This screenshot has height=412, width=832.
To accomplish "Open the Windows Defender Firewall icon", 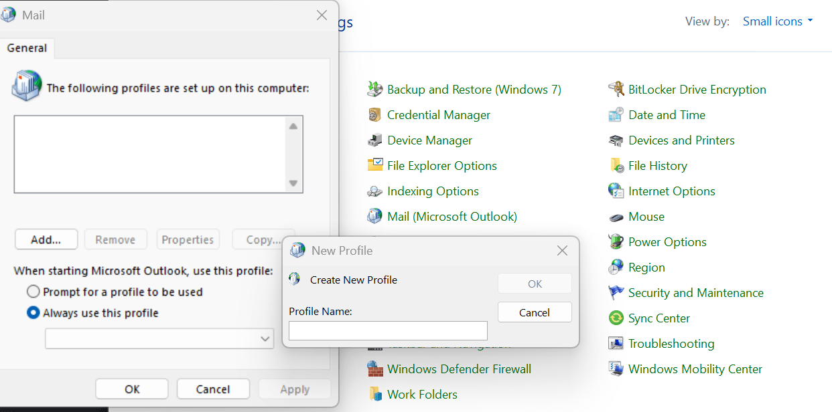I will click(x=374, y=369).
